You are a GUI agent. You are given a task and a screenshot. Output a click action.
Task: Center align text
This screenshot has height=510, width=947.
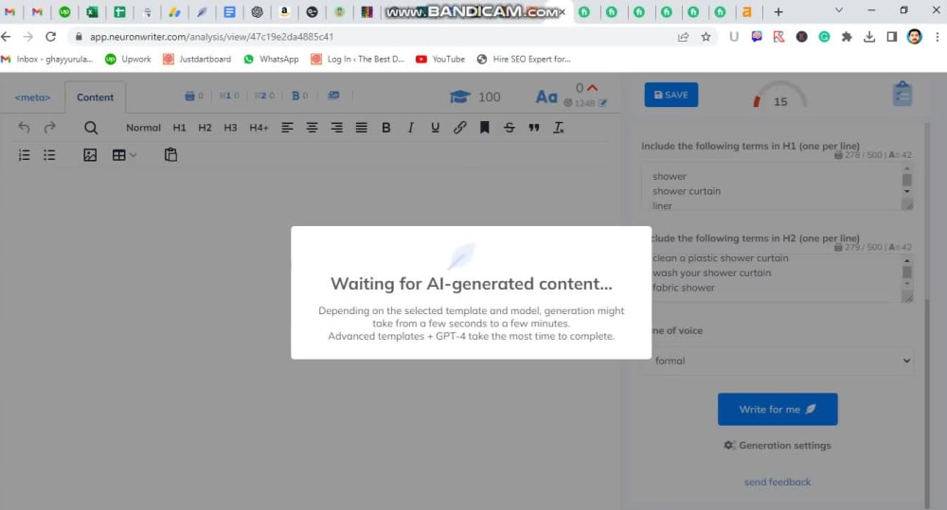pos(312,128)
